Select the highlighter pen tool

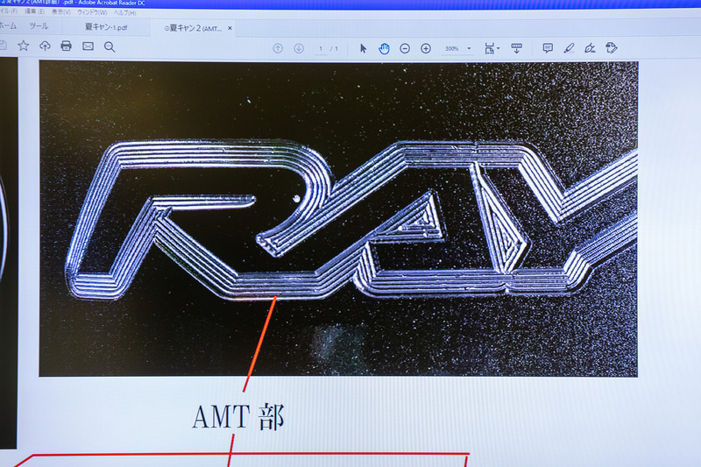(569, 48)
